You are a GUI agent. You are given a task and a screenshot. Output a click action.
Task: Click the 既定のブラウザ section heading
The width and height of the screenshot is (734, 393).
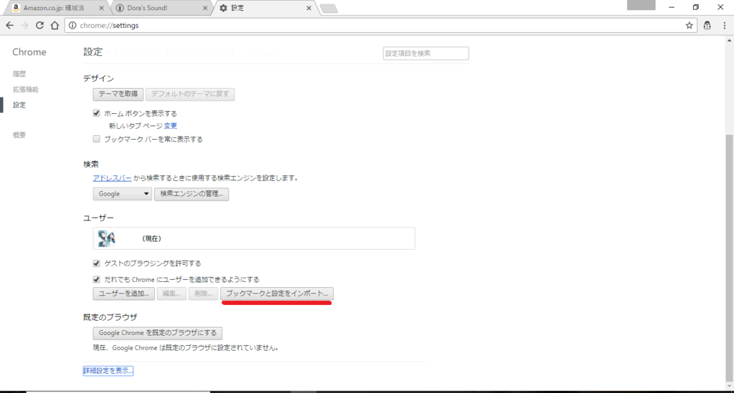tap(110, 317)
